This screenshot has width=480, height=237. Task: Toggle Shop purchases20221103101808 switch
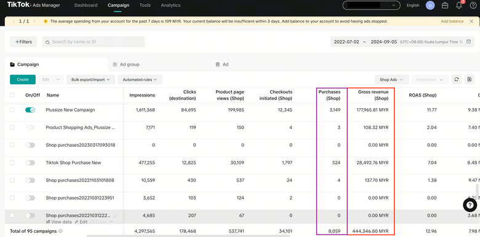(x=30, y=181)
